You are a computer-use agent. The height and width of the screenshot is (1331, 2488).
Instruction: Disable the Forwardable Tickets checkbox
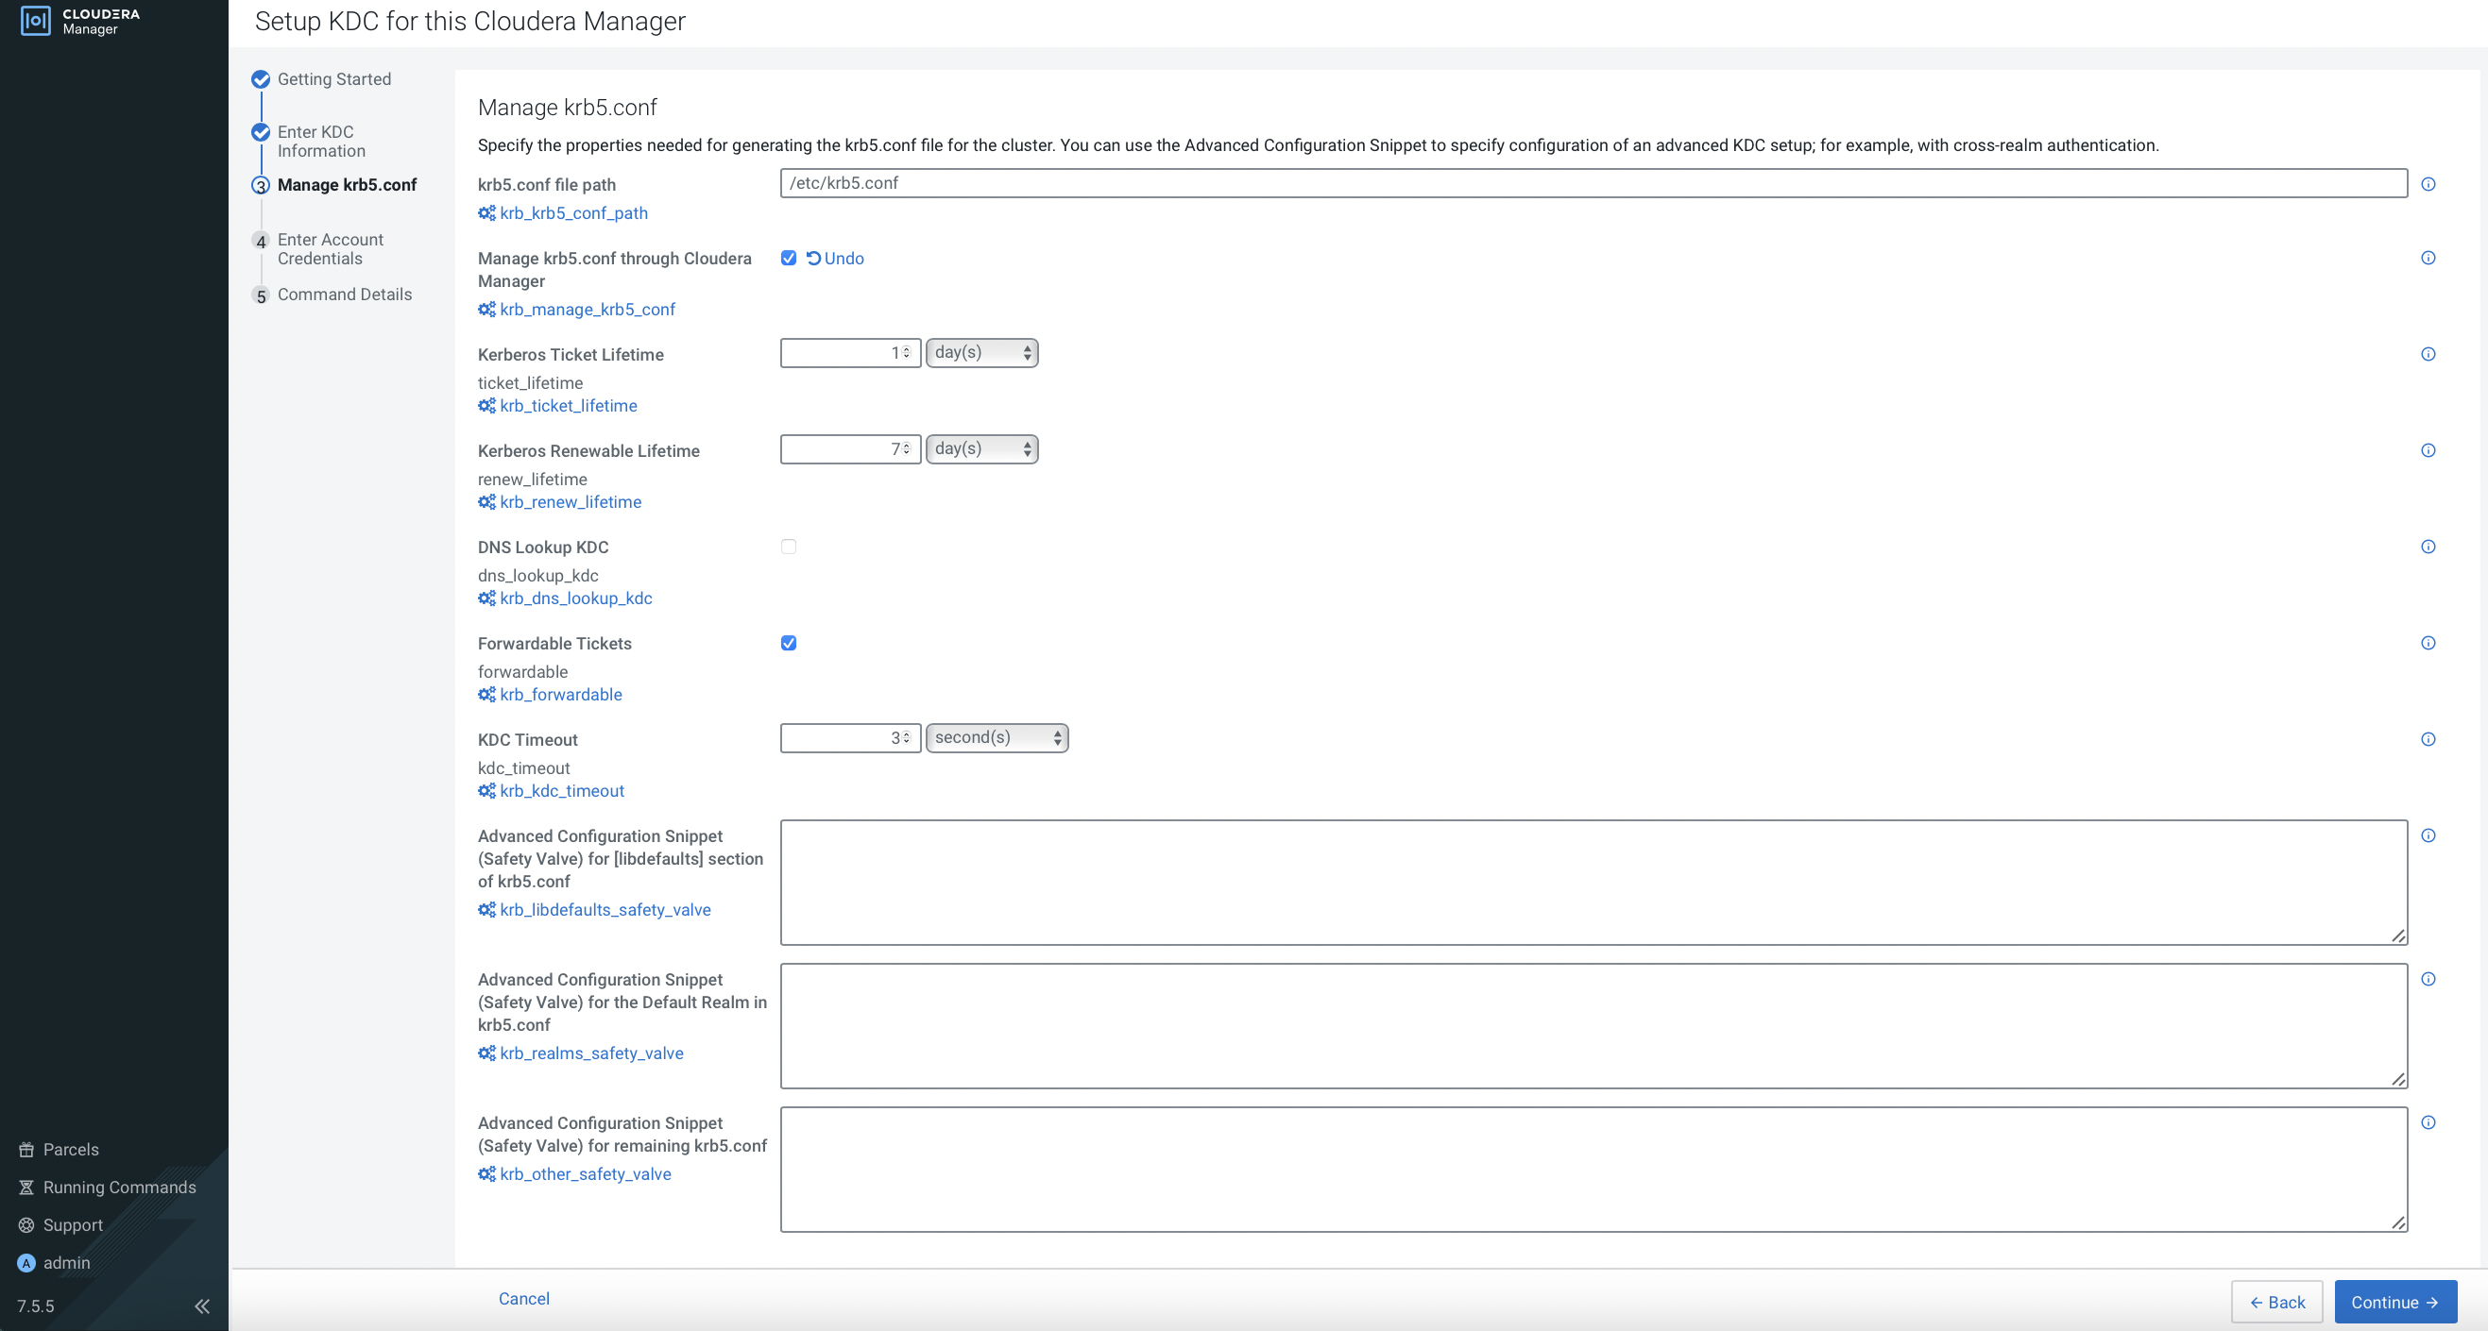point(788,643)
